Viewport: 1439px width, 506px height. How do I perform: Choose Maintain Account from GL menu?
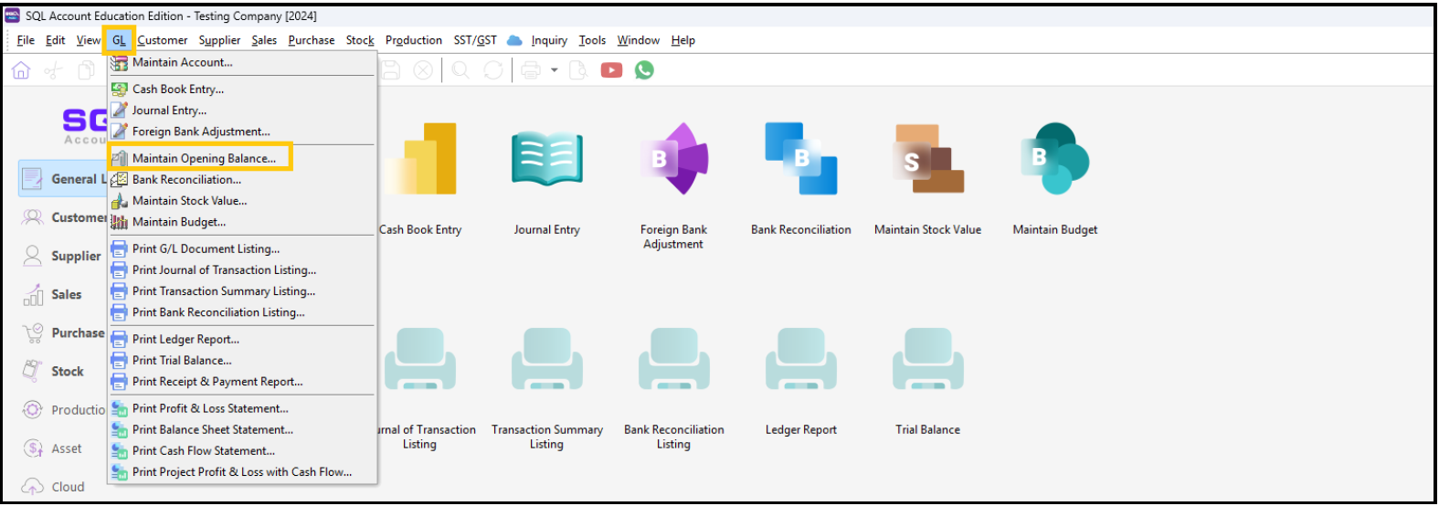coord(242,62)
